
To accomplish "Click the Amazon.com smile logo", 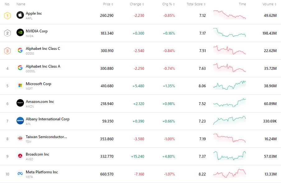I will (20, 103).
